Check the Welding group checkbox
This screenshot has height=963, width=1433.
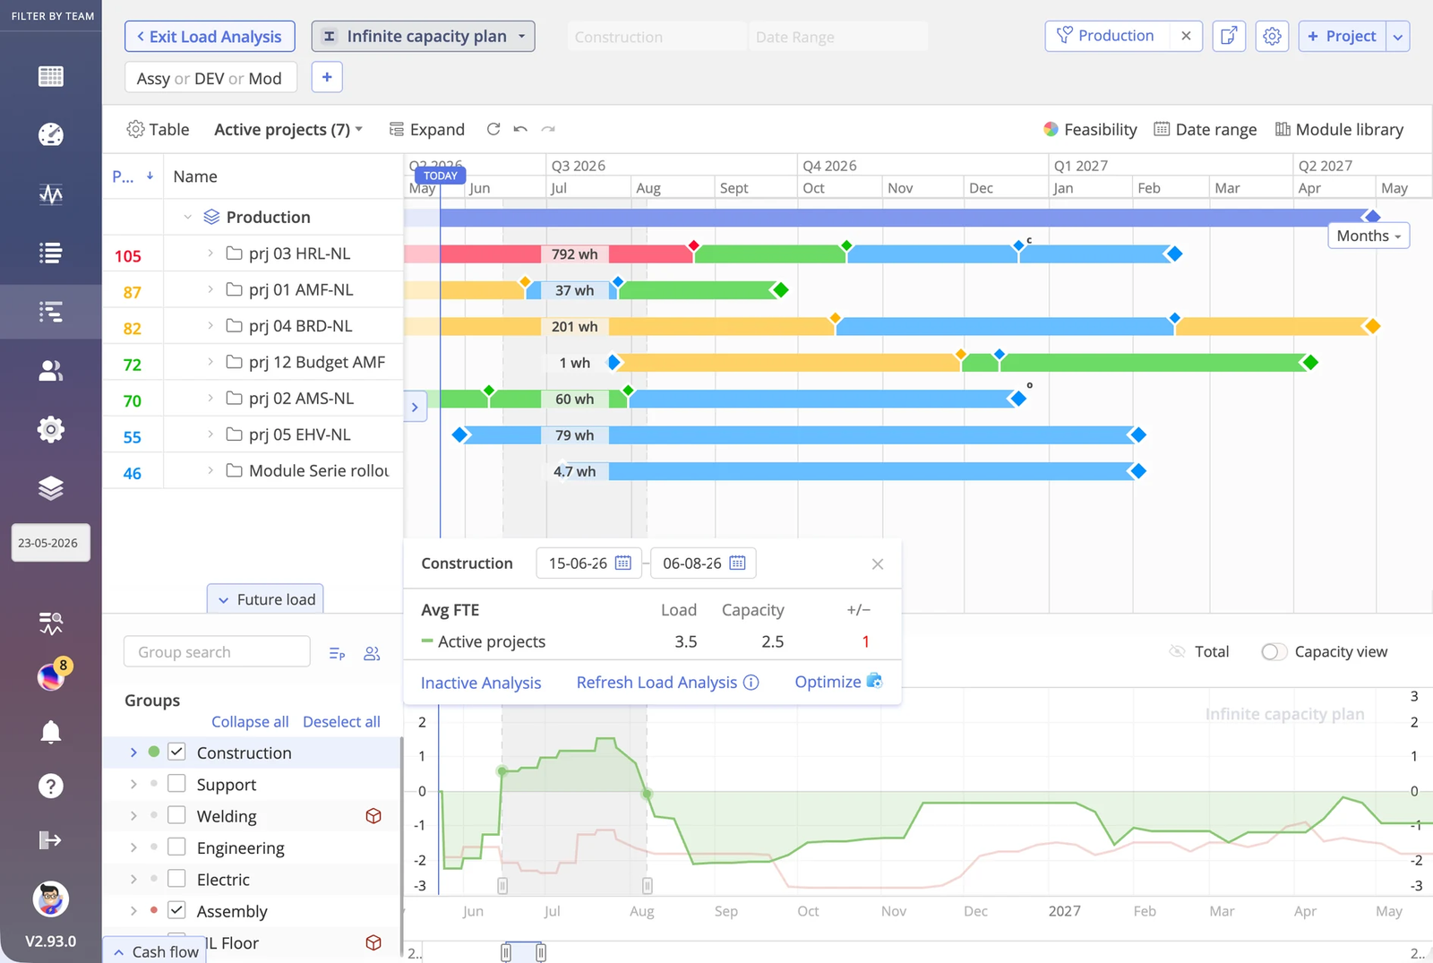176,815
